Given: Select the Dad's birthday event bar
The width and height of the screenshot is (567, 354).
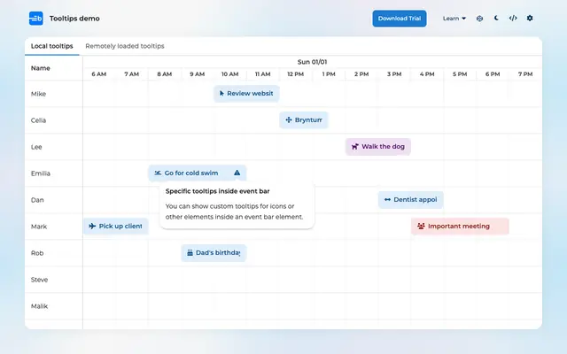Looking at the screenshot, I should [x=214, y=253].
